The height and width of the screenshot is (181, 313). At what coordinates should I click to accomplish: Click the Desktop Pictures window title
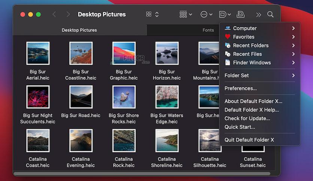click(102, 14)
